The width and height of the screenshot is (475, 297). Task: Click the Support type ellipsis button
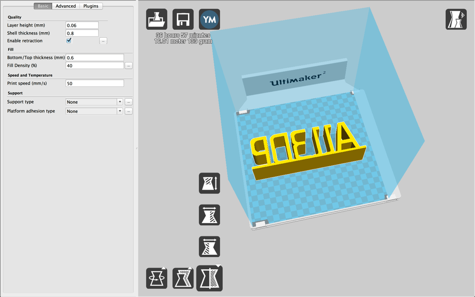point(128,102)
